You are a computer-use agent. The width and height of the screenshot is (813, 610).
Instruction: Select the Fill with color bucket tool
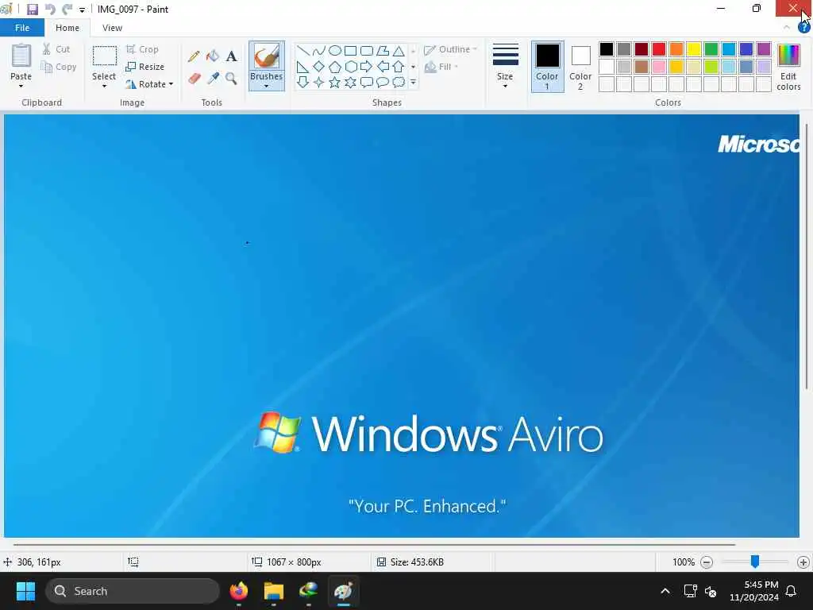(x=213, y=56)
